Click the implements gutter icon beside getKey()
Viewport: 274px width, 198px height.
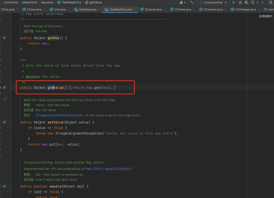[4, 38]
